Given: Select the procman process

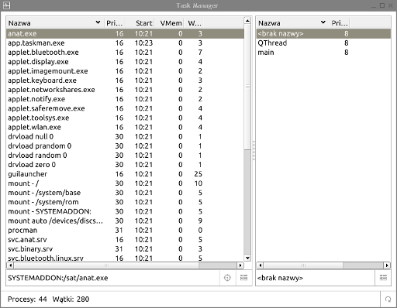Looking at the screenshot, I should (x=125, y=230).
